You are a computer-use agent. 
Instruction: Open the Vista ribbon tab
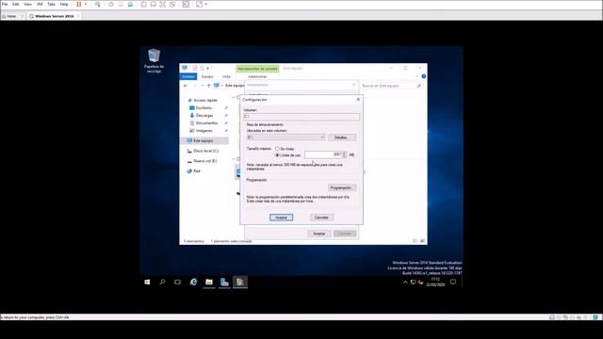pos(226,76)
